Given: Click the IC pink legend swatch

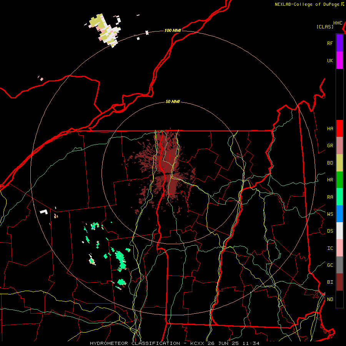Looking at the screenshot, I should (x=339, y=248).
